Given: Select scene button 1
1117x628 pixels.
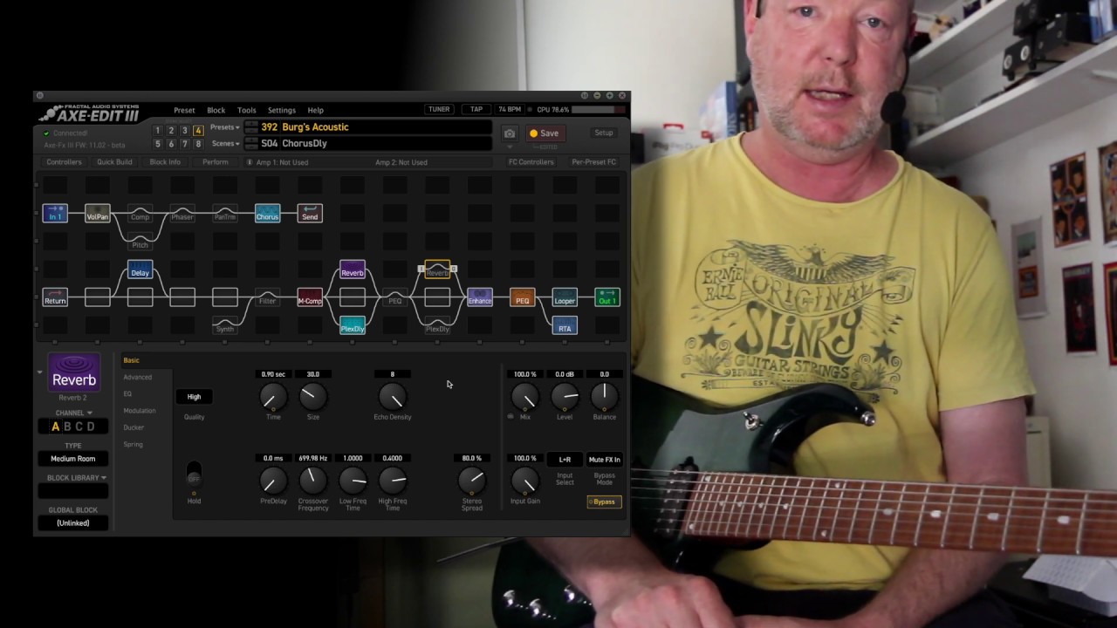Looking at the screenshot, I should 158,130.
